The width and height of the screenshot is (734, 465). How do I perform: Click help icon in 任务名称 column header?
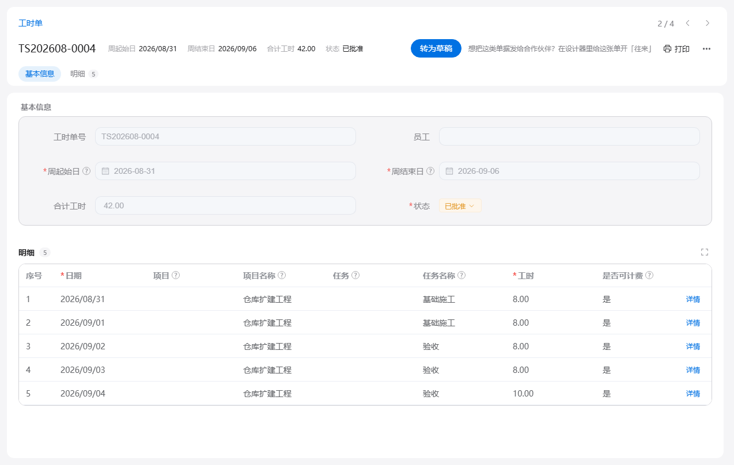coord(461,275)
